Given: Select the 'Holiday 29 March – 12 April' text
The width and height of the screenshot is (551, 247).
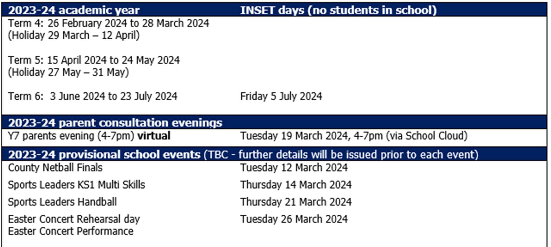Looking at the screenshot, I should point(74,36).
